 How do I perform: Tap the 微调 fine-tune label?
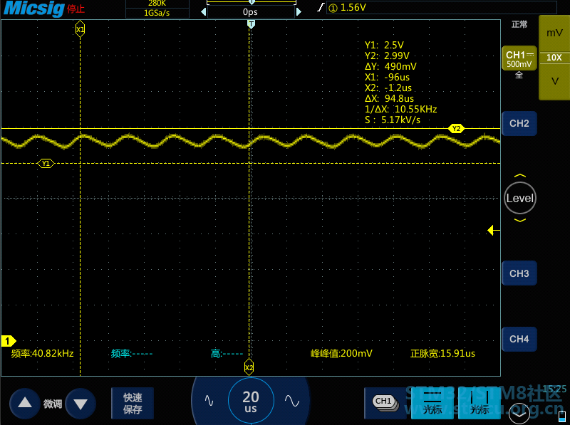point(53,404)
